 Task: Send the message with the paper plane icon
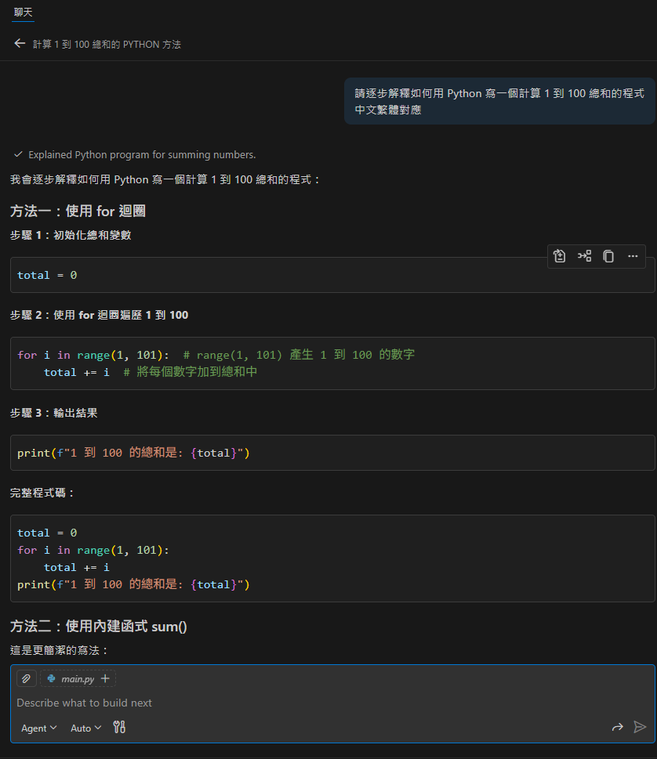click(639, 727)
